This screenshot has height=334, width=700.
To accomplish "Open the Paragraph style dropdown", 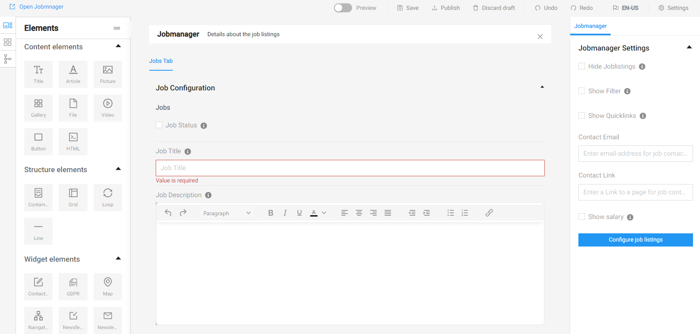I will pos(227,213).
